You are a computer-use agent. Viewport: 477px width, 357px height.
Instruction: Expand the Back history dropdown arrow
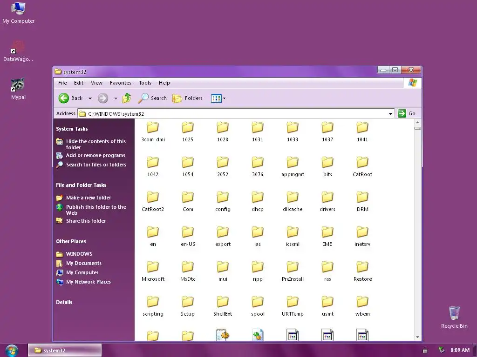coord(90,99)
